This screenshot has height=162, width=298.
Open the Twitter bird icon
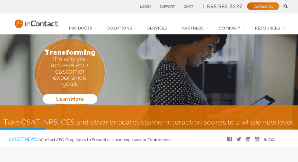click(239, 139)
